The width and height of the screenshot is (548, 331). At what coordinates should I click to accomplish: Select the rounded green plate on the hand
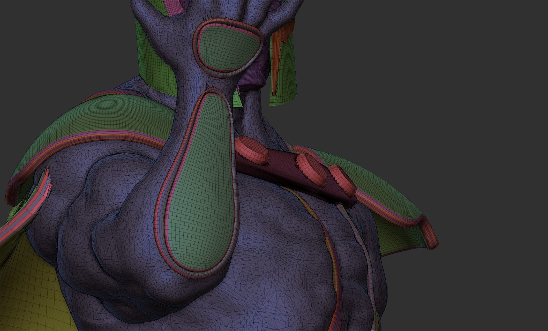[228, 47]
